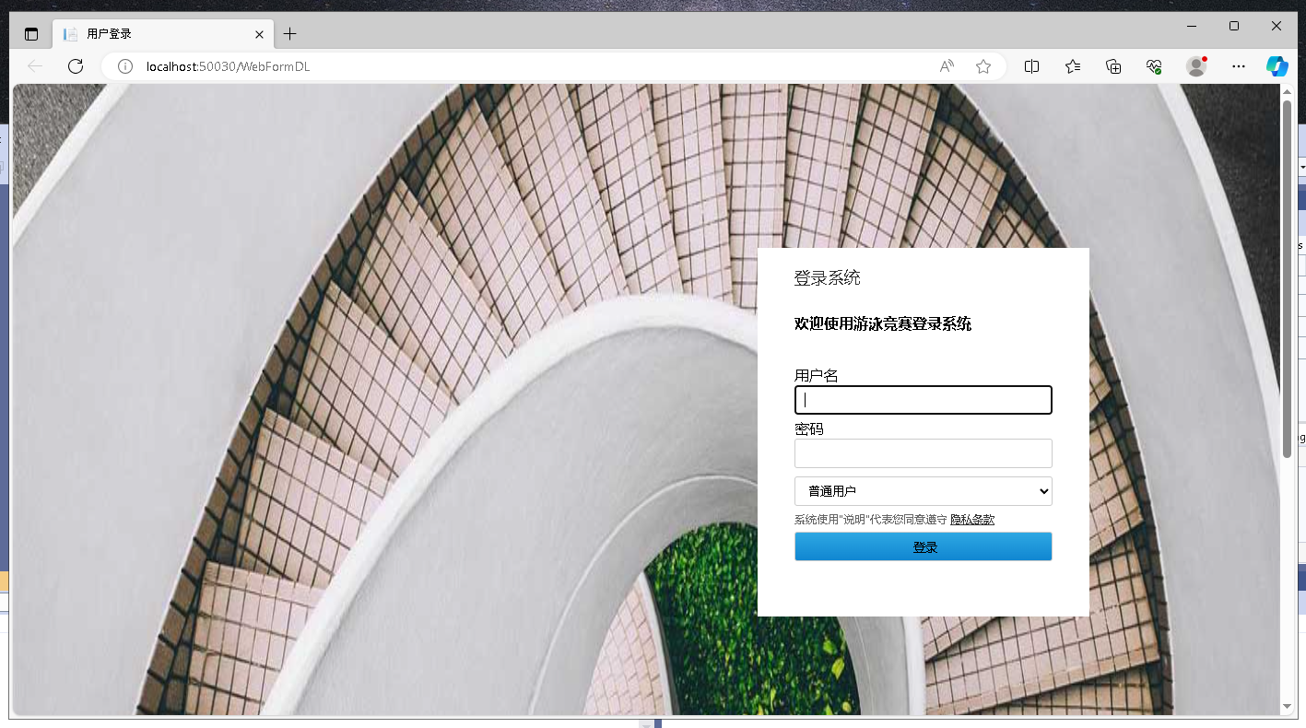Viewport: 1306px width, 728px height.
Task: Open the Favorites list icon
Action: tap(1073, 66)
